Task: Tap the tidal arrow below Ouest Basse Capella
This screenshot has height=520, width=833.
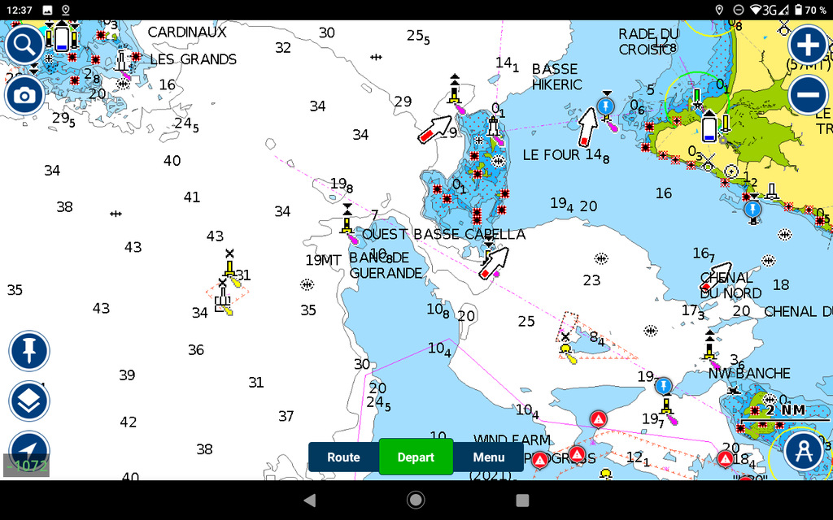Action: [x=494, y=263]
